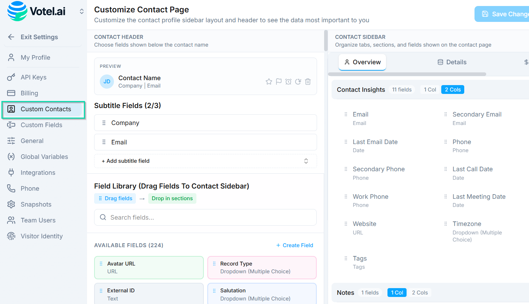Open API Keys settings
Image resolution: width=529 pixels, height=304 pixels.
[34, 77]
